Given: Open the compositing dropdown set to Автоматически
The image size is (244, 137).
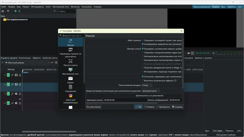Looking at the screenshot, I should pos(151,91).
